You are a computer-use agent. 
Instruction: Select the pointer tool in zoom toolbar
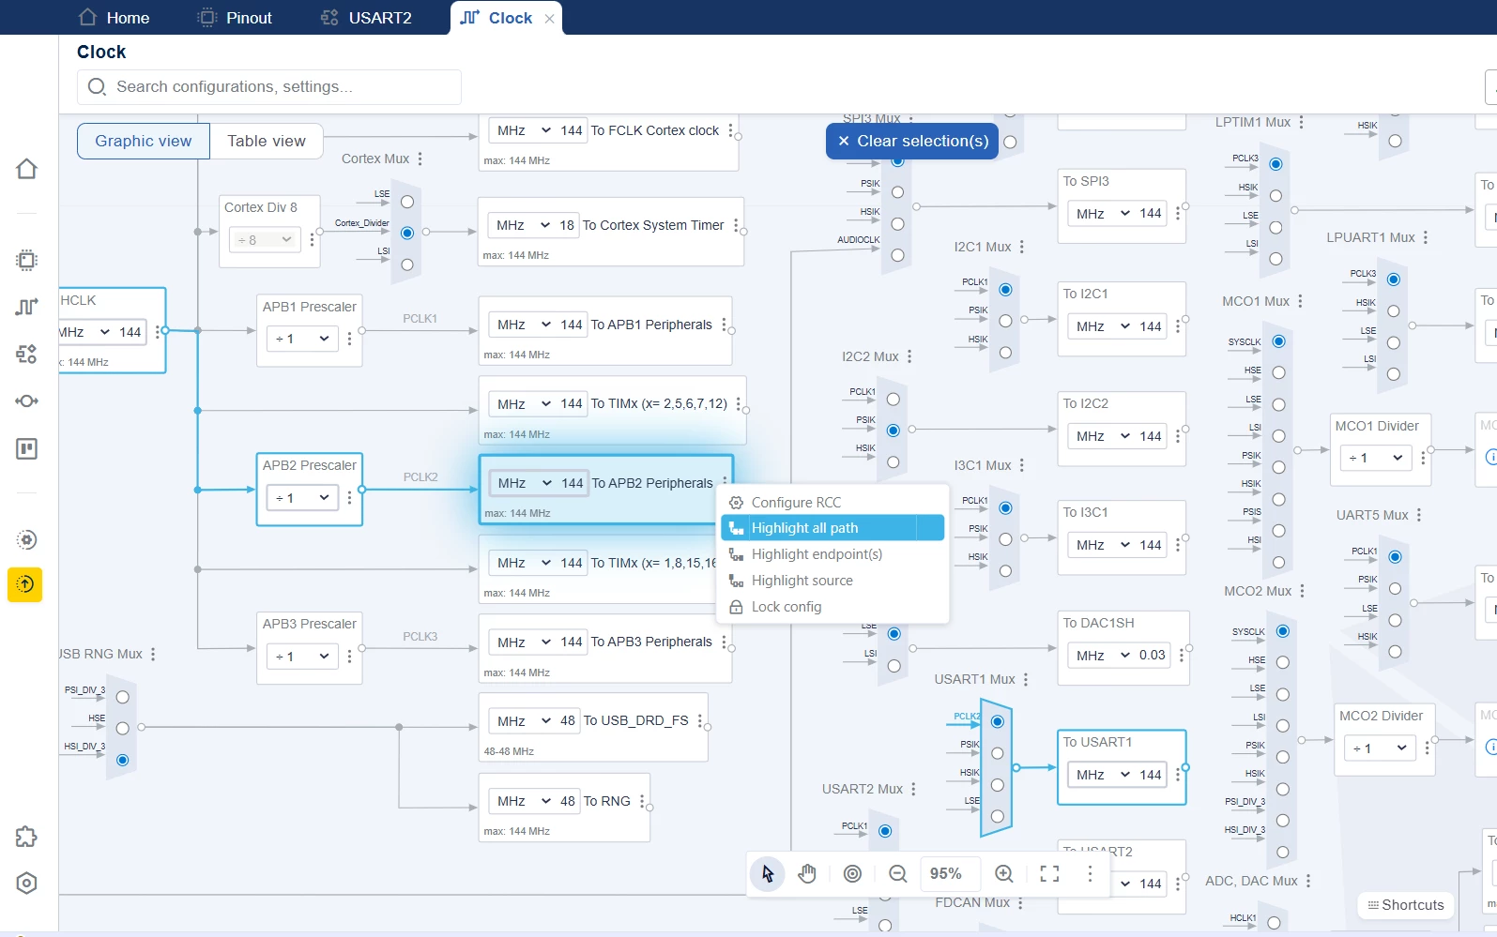tap(768, 874)
